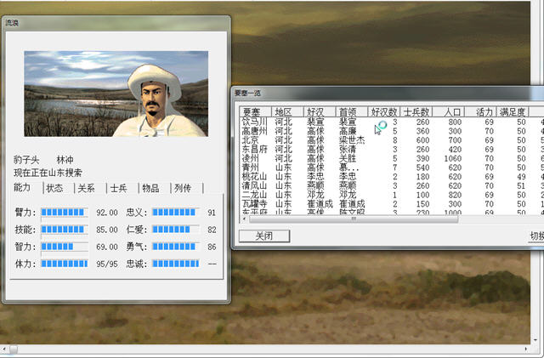Click leader name 梁世杰 in list
Viewport: 544px width, 358px height.
[352, 140]
